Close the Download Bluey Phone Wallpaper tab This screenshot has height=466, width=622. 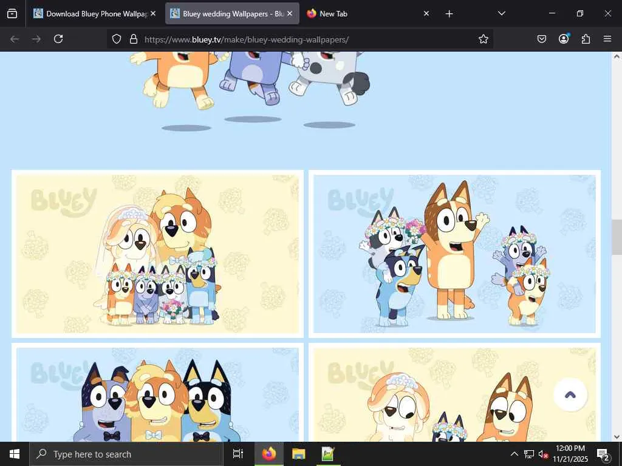[x=153, y=13]
